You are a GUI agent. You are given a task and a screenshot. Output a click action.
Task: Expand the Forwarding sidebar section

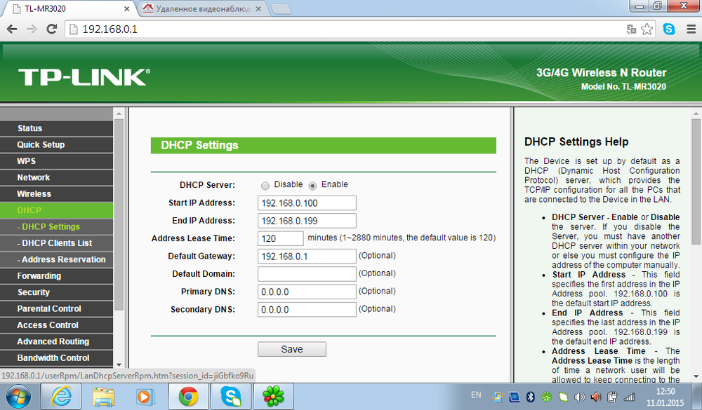[x=39, y=275]
